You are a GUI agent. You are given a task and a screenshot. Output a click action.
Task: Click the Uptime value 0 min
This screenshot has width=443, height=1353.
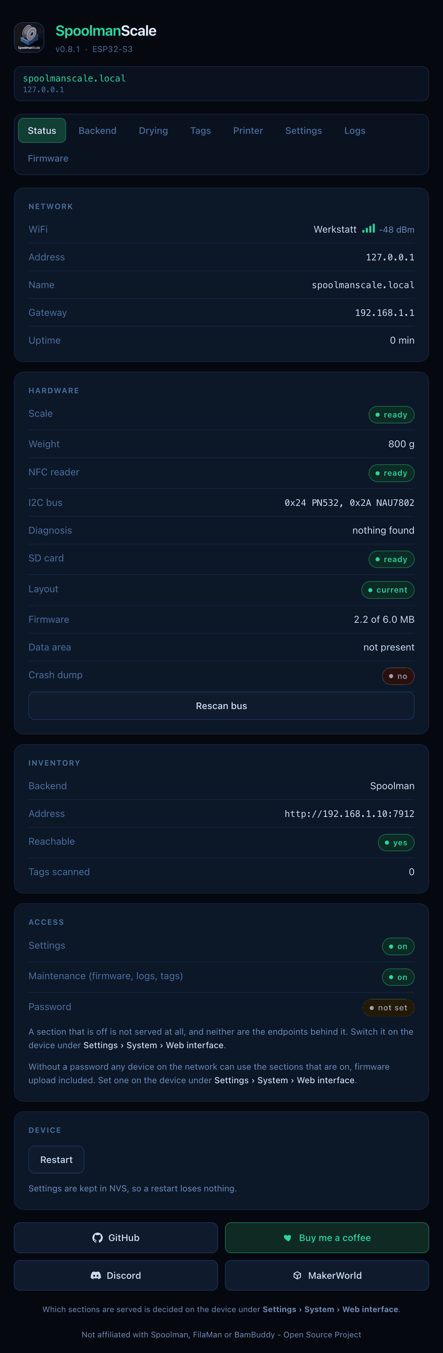pos(402,340)
